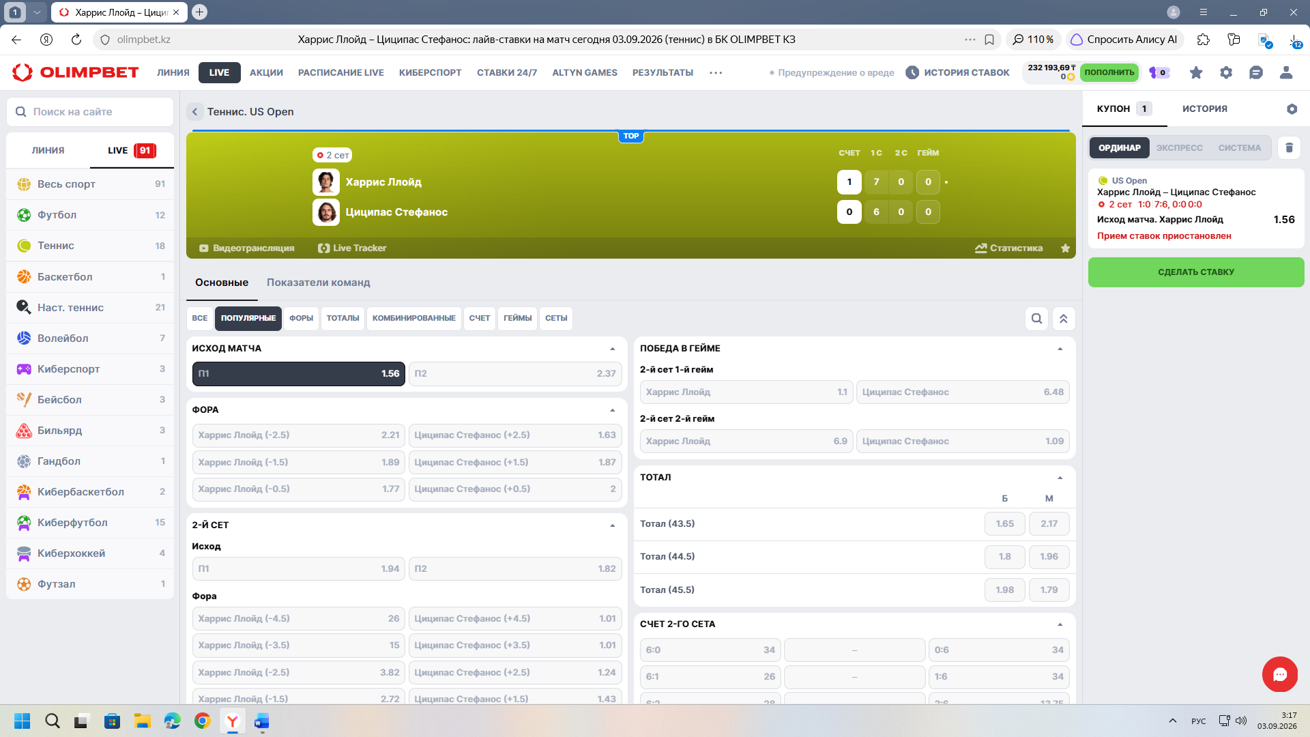Open File Explorer from the taskbar

[x=142, y=721]
